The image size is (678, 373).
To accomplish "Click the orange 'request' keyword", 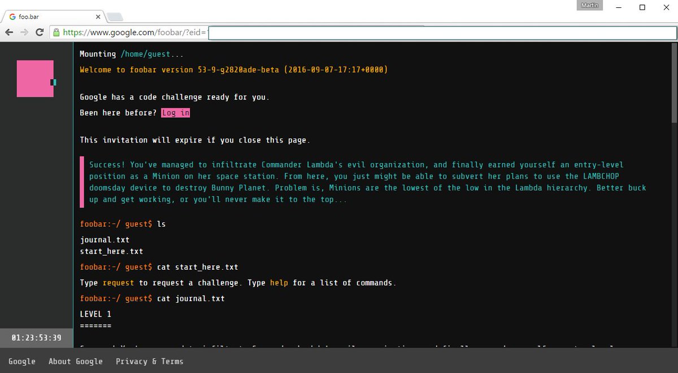I will pos(119,283).
